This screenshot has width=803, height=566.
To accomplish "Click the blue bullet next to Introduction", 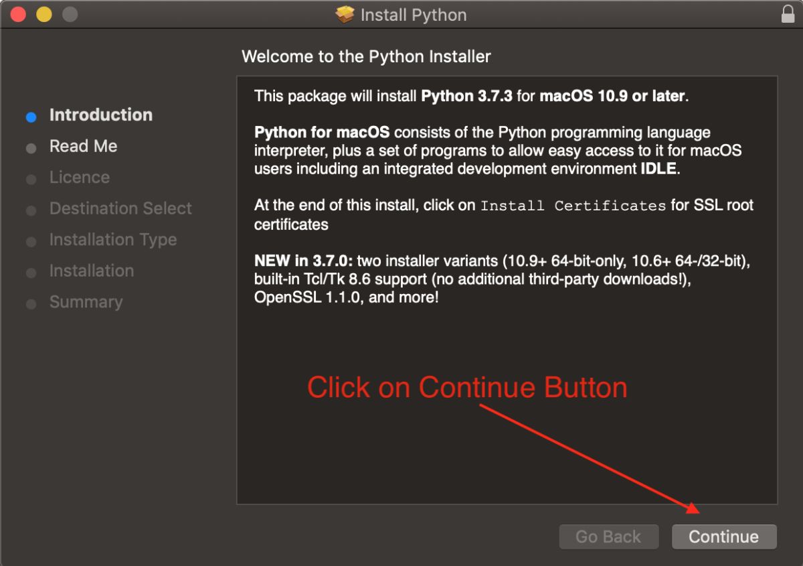I will (31, 117).
